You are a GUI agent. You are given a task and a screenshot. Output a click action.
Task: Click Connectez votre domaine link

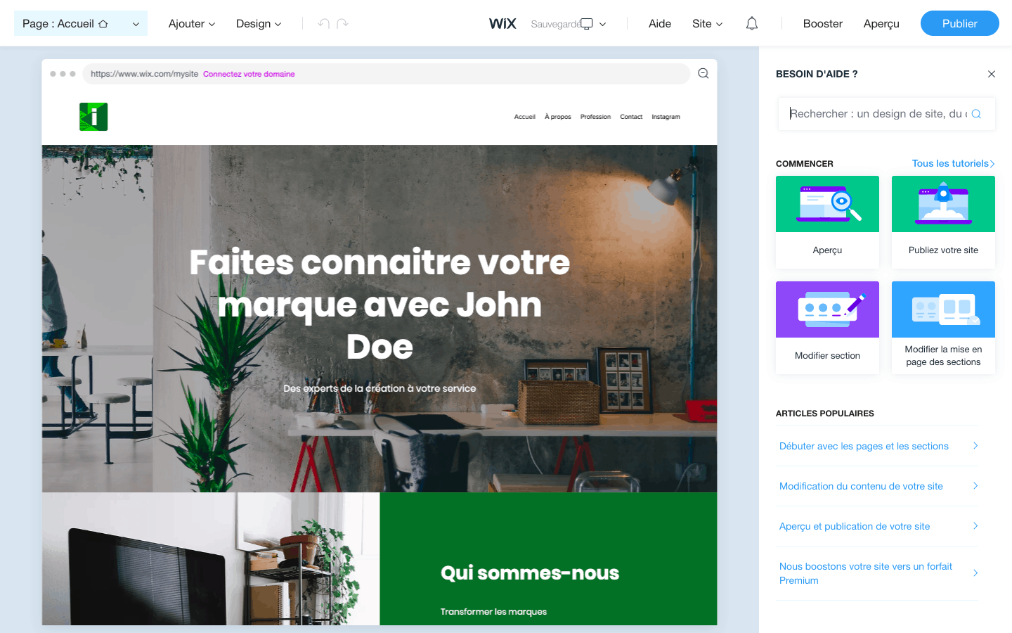(249, 74)
